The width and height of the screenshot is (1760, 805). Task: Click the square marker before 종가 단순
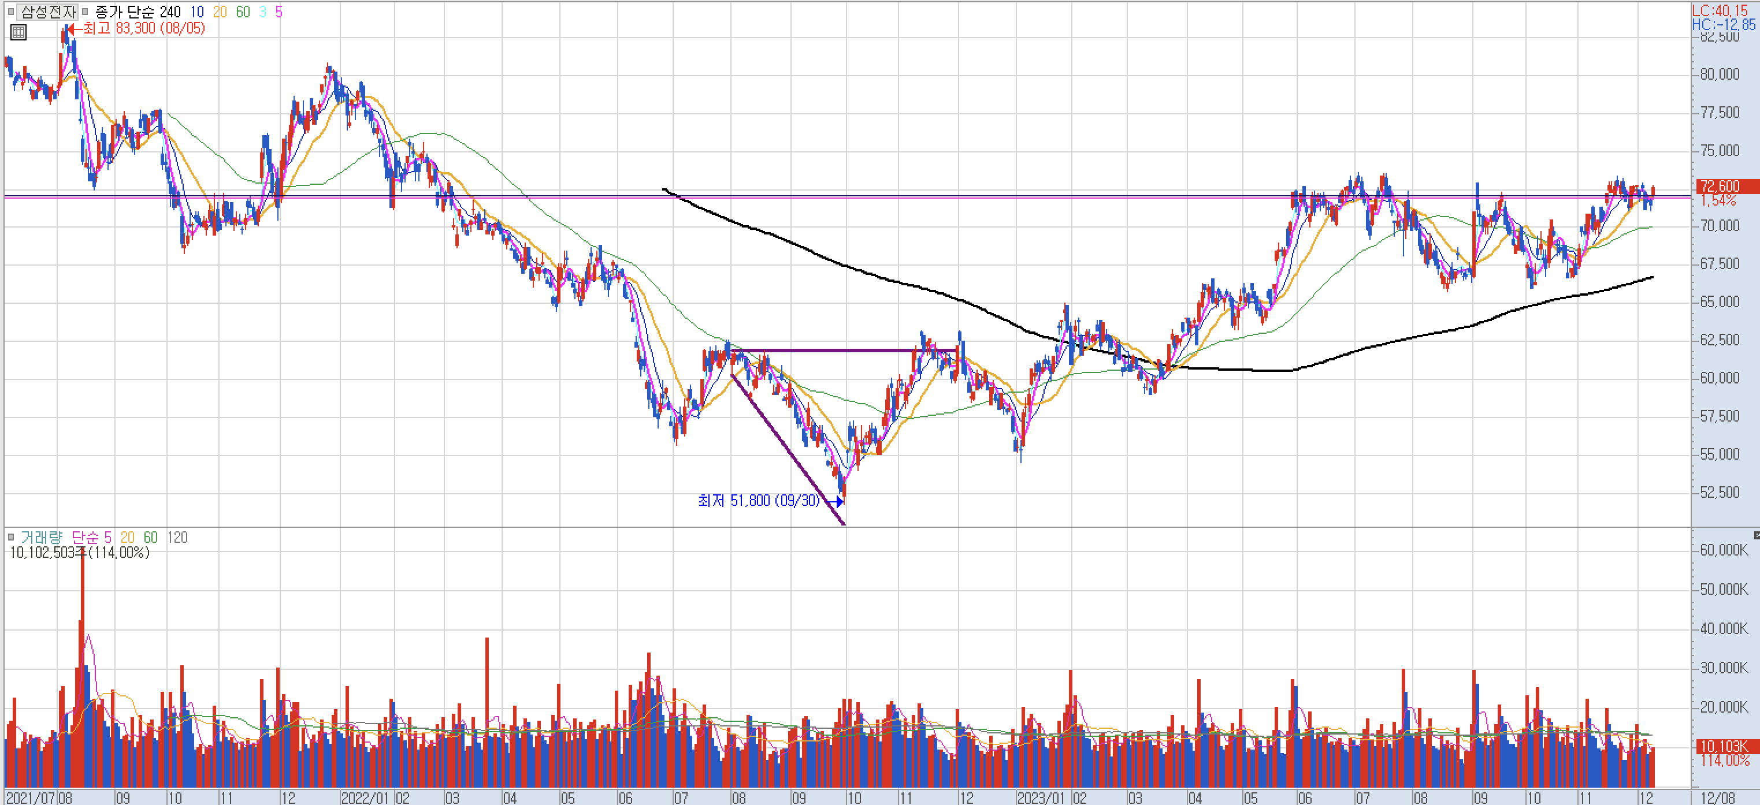[x=86, y=12]
